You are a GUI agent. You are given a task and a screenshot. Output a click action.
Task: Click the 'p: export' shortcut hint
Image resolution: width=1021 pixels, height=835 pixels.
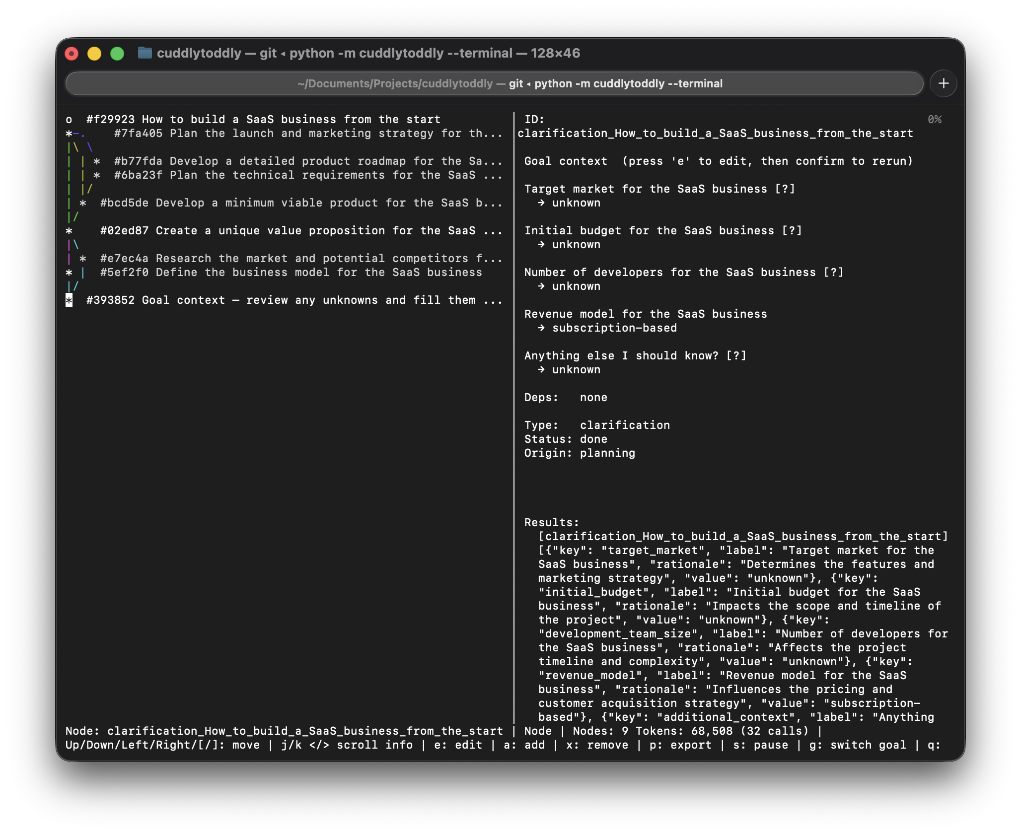[680, 745]
